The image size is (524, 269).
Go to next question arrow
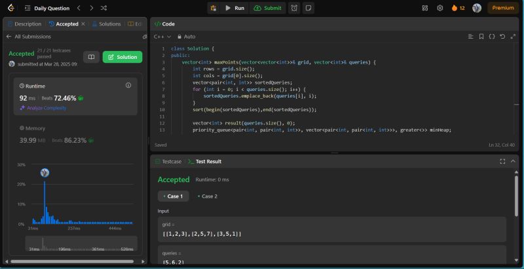(91, 8)
